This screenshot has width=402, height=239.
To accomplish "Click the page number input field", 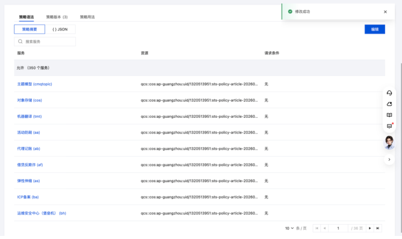I will point(338,228).
